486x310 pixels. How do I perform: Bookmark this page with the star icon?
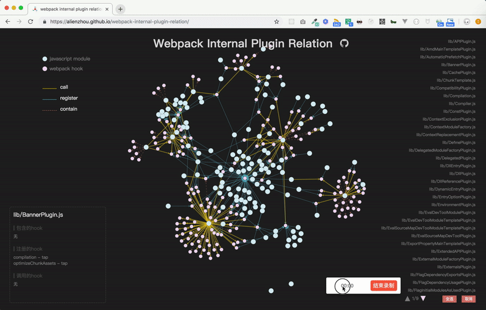(x=276, y=22)
